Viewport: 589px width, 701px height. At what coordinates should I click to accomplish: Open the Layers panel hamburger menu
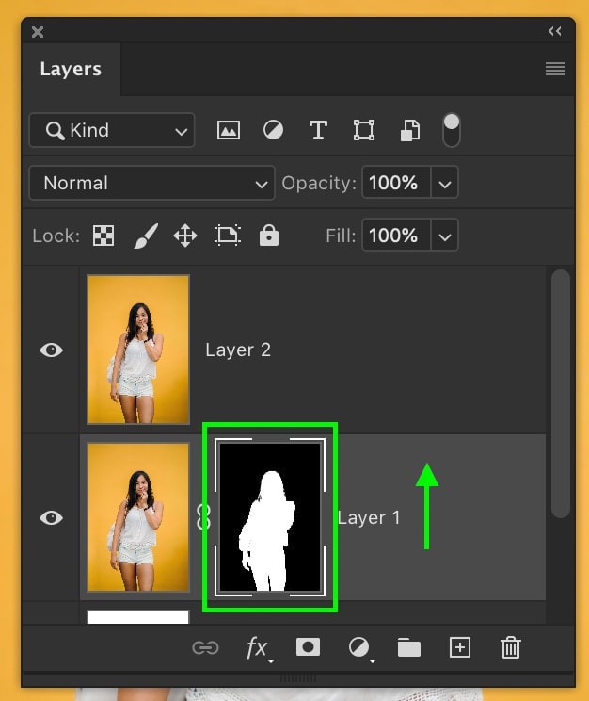[x=555, y=69]
